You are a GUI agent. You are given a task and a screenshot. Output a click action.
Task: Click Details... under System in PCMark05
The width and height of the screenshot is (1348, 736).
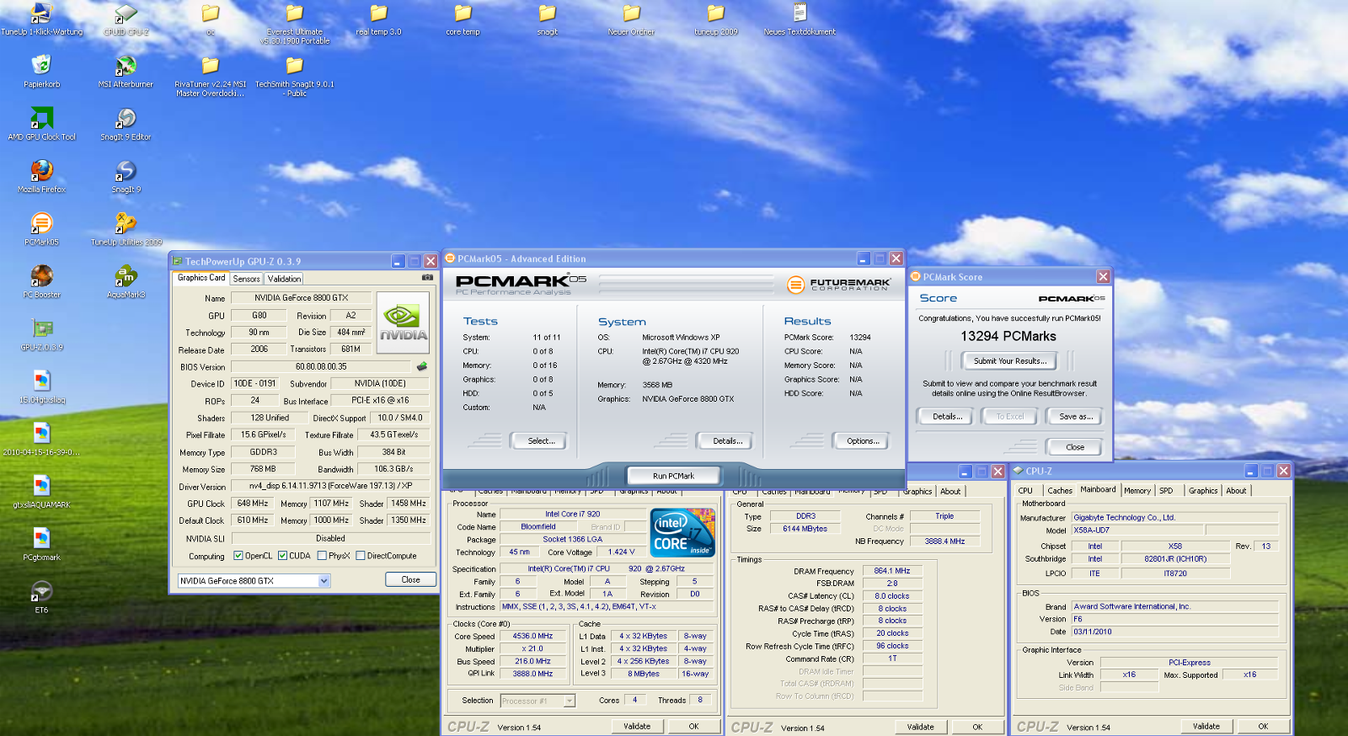pyautogui.click(x=725, y=440)
